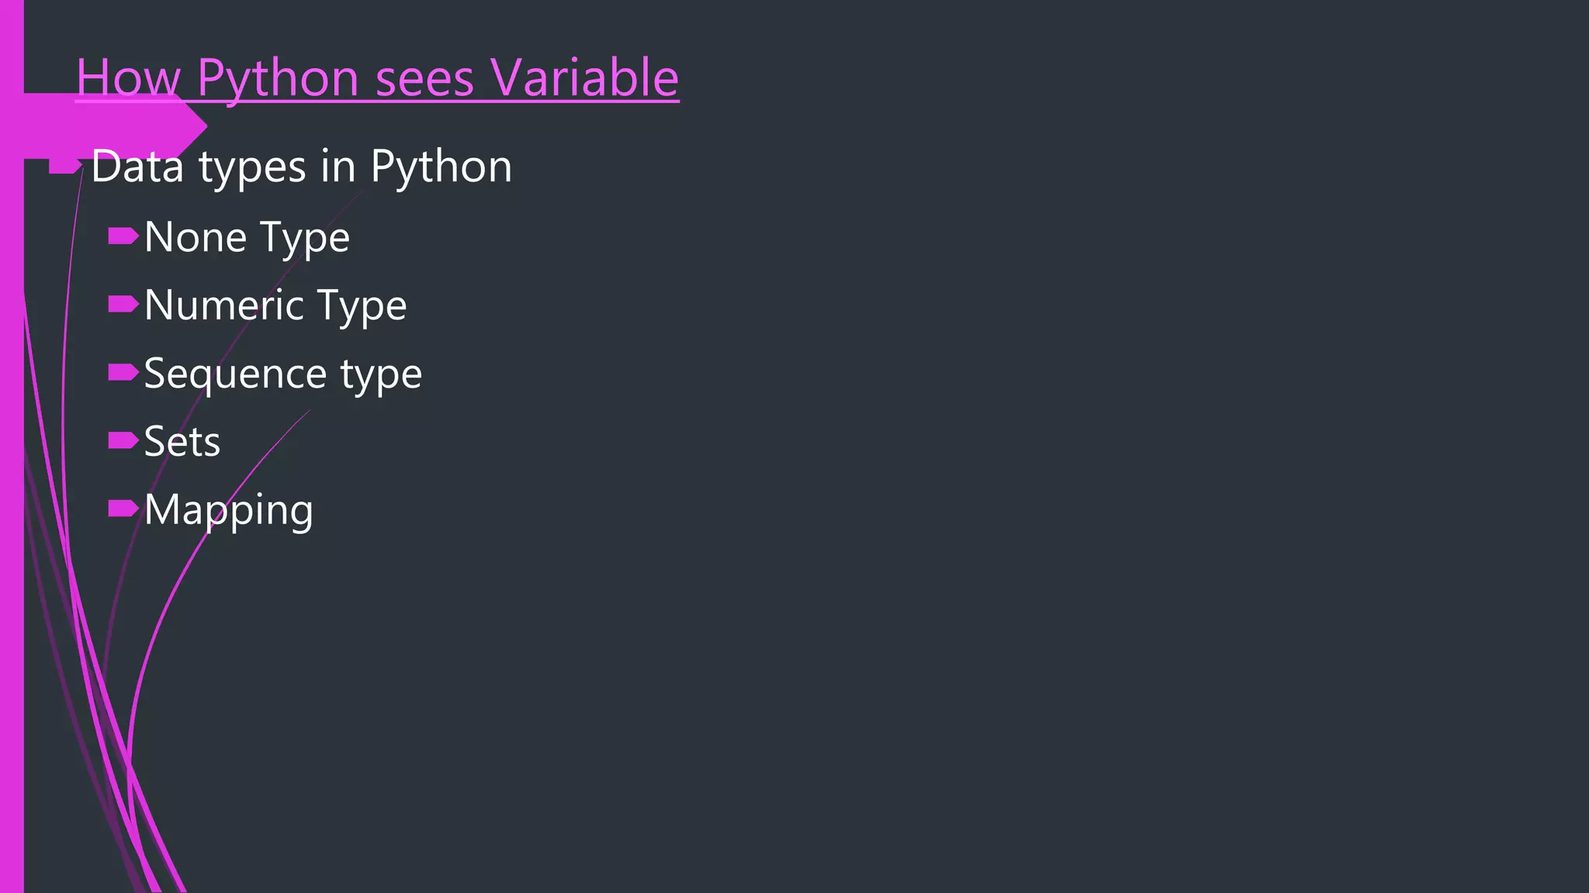Viewport: 1589px width, 893px height.
Task: Click the bullet arrow beside "Data types in Python"
Action: (65, 166)
